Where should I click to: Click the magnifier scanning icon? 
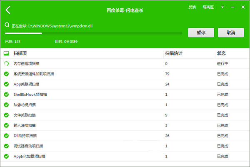click(x=7, y=25)
